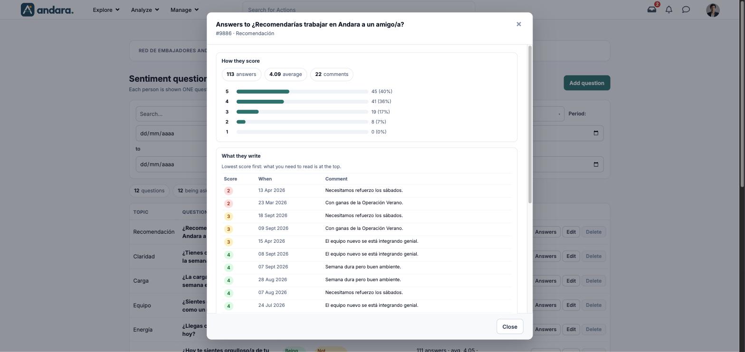
Task: Open the chat messages icon
Action: (686, 10)
